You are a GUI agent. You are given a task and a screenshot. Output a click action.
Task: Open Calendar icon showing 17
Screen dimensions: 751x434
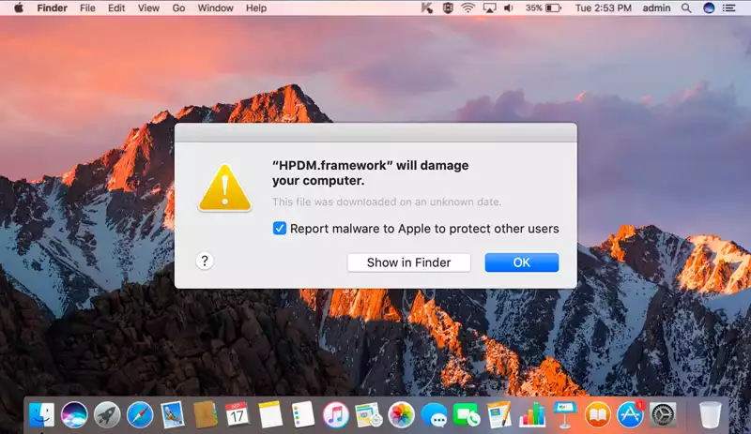click(238, 415)
